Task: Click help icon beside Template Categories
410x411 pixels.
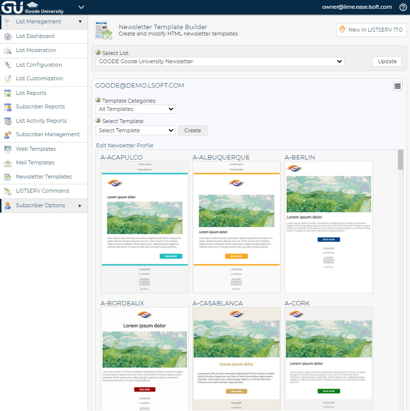Action: click(x=98, y=100)
